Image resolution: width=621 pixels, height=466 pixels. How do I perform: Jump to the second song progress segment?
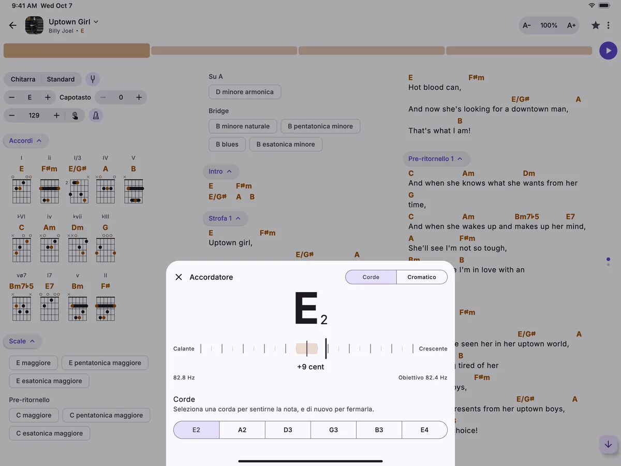click(224, 51)
